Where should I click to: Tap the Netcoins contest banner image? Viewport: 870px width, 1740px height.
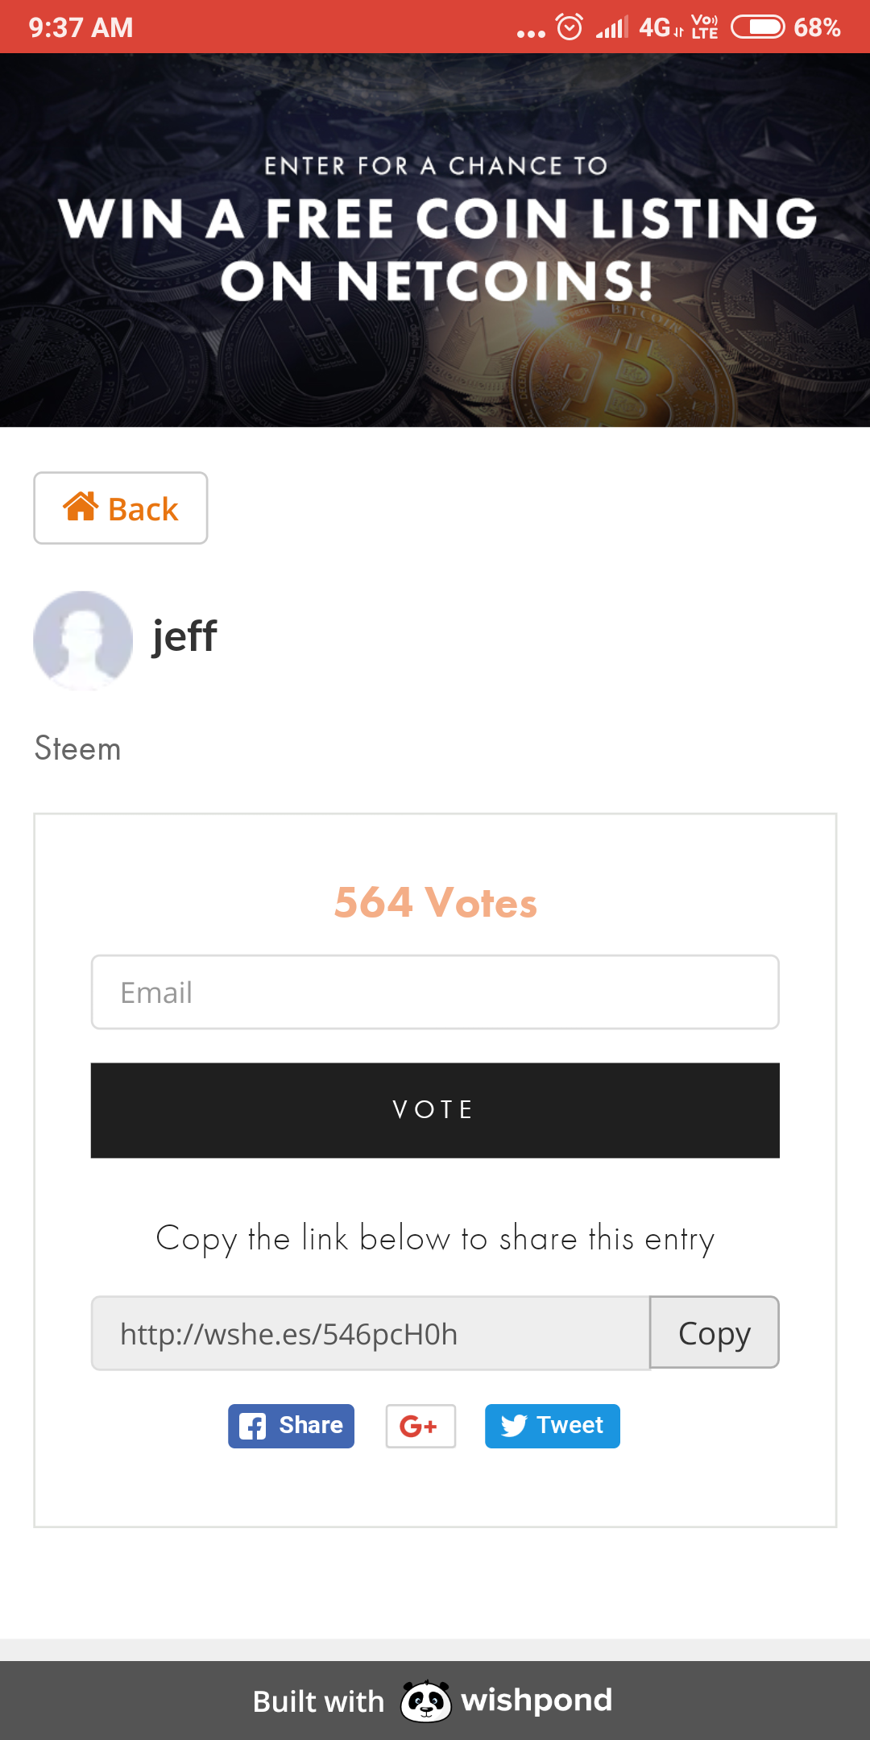coord(435,240)
